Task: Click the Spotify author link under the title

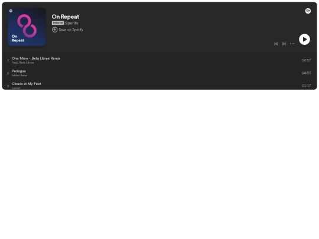Action: (71, 23)
